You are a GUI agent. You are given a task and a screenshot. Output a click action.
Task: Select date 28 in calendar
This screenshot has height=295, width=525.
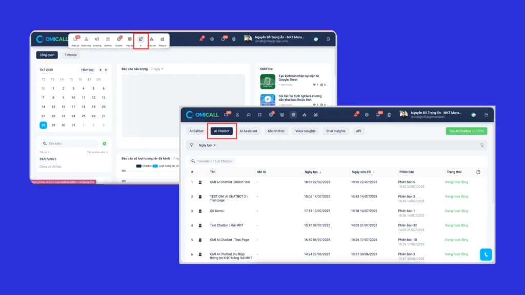pyautogui.click(x=43, y=125)
